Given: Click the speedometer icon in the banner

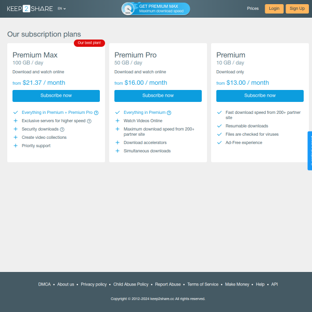Looking at the screenshot, I should pos(128,9).
